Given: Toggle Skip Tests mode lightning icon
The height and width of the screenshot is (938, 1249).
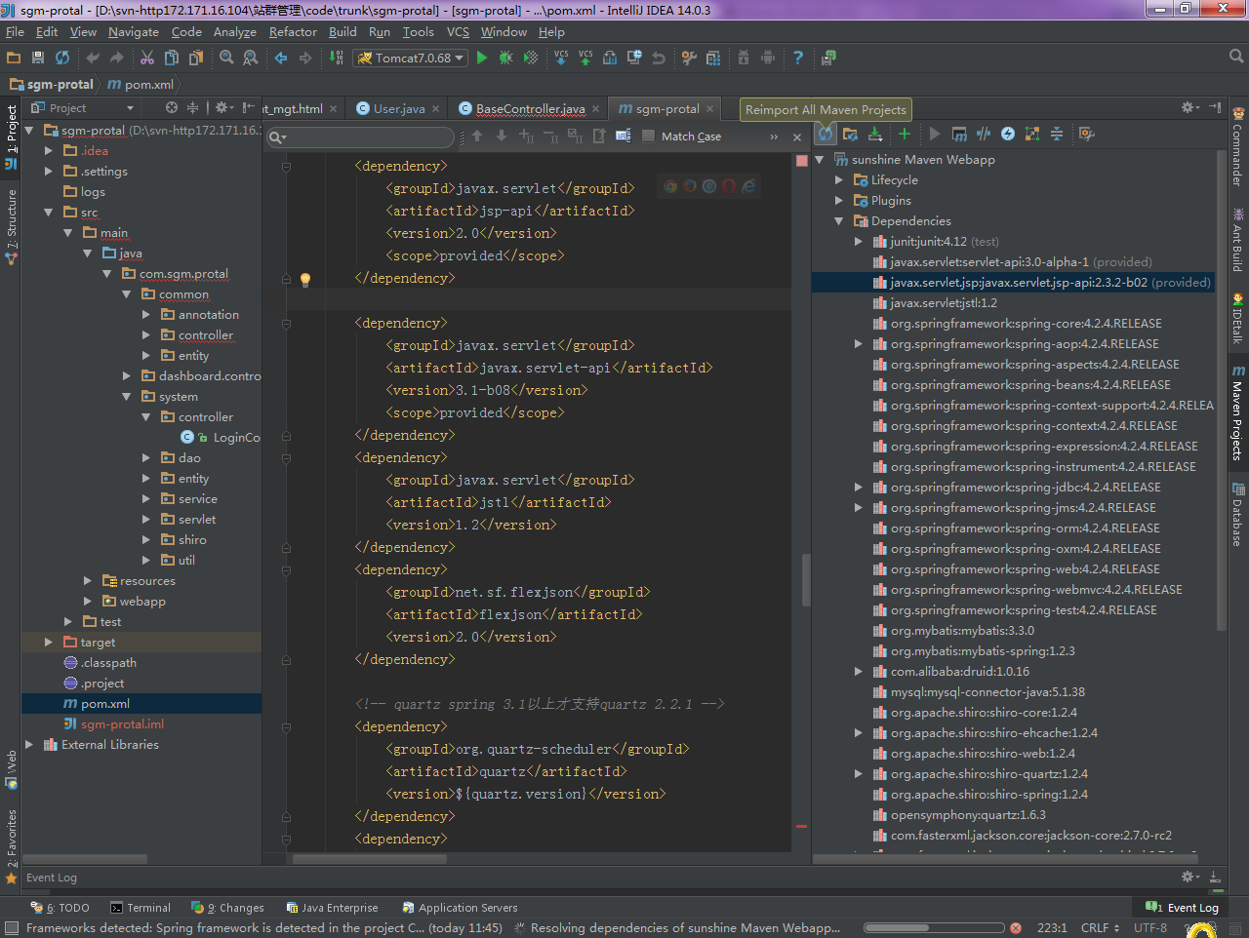Looking at the screenshot, I should click(x=1008, y=134).
